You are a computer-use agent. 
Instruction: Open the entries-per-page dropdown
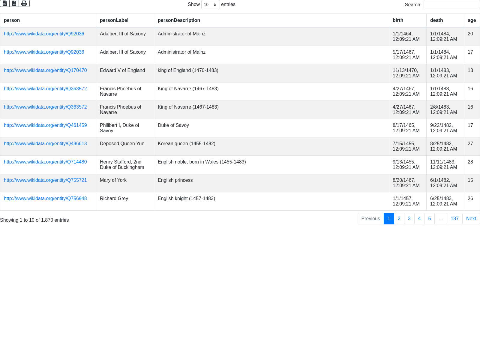210,5
